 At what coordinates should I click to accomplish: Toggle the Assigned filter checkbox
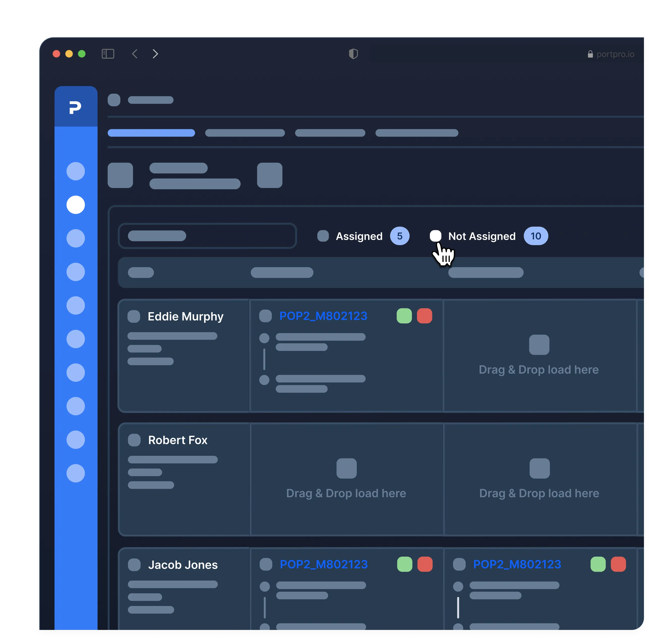pos(323,236)
